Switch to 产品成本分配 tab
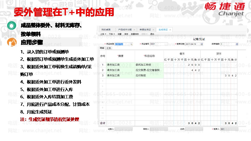The image size is (251, 141). (x=125, y=30)
